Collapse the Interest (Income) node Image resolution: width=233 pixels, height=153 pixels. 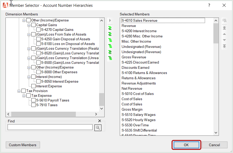pos(29,77)
